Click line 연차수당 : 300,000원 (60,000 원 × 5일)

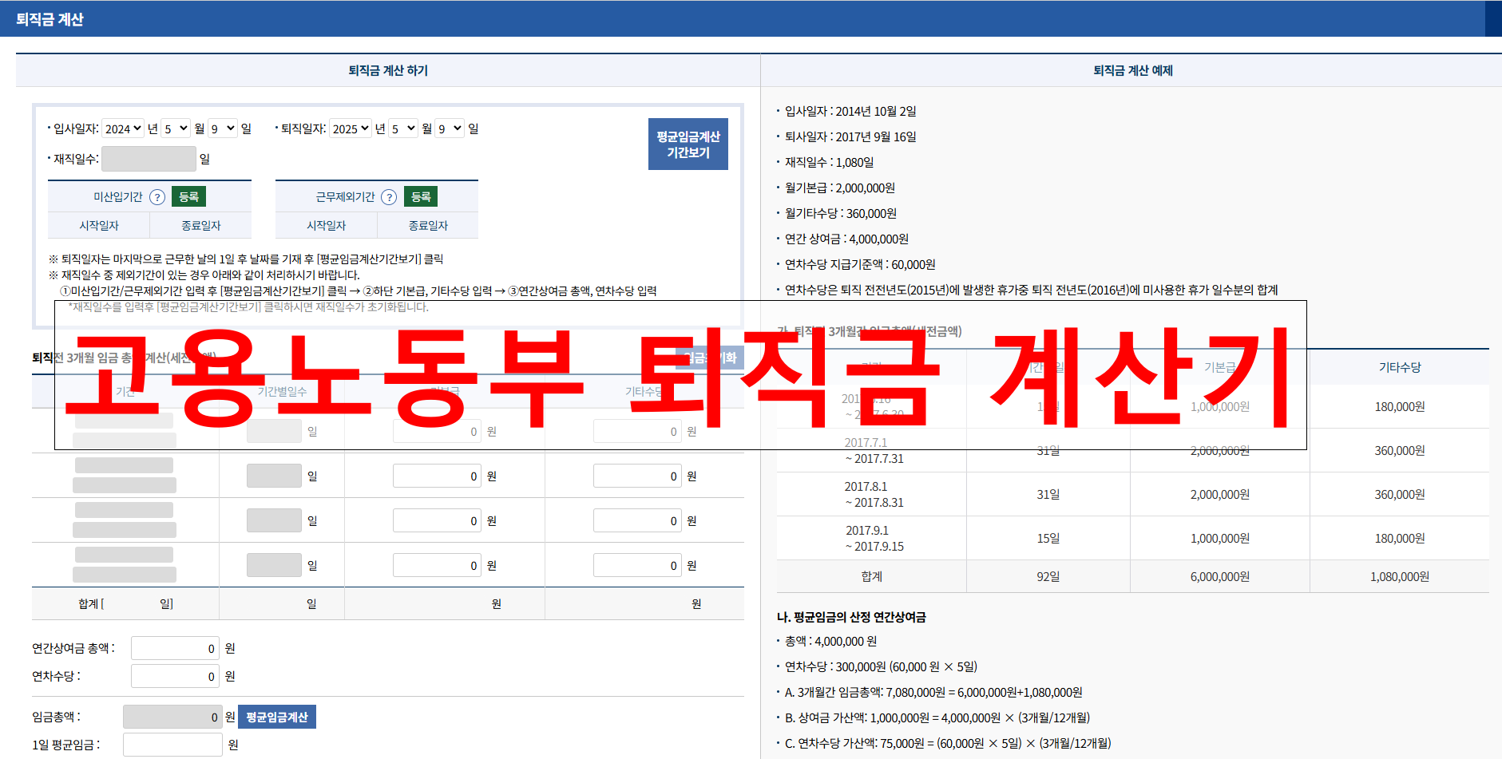coord(881,666)
